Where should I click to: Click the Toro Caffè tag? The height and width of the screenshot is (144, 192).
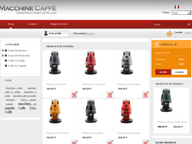coord(33,108)
